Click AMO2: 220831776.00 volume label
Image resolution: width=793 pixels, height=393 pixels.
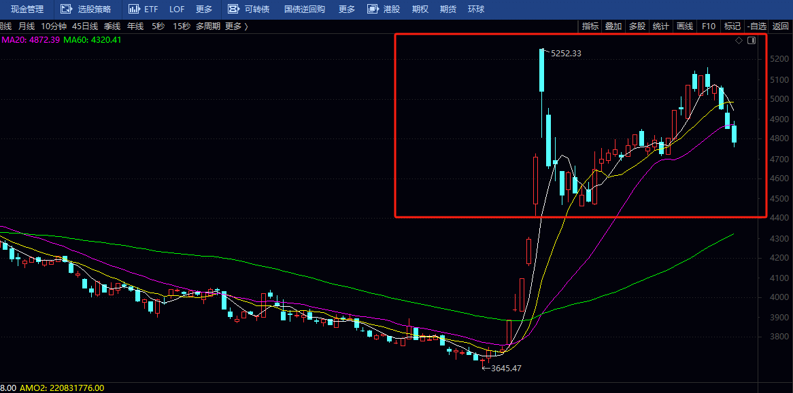62,388
